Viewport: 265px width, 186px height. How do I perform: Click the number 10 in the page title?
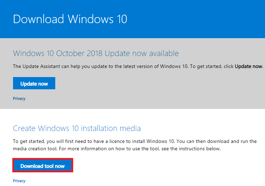click(122, 19)
